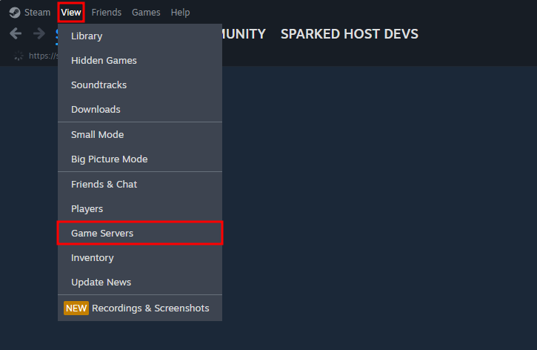Select Update News entry

[x=140, y=282]
